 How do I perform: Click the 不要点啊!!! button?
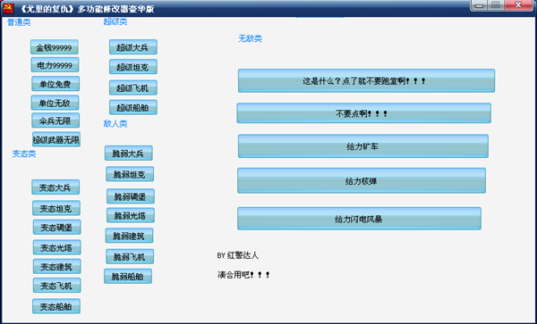pos(363,113)
